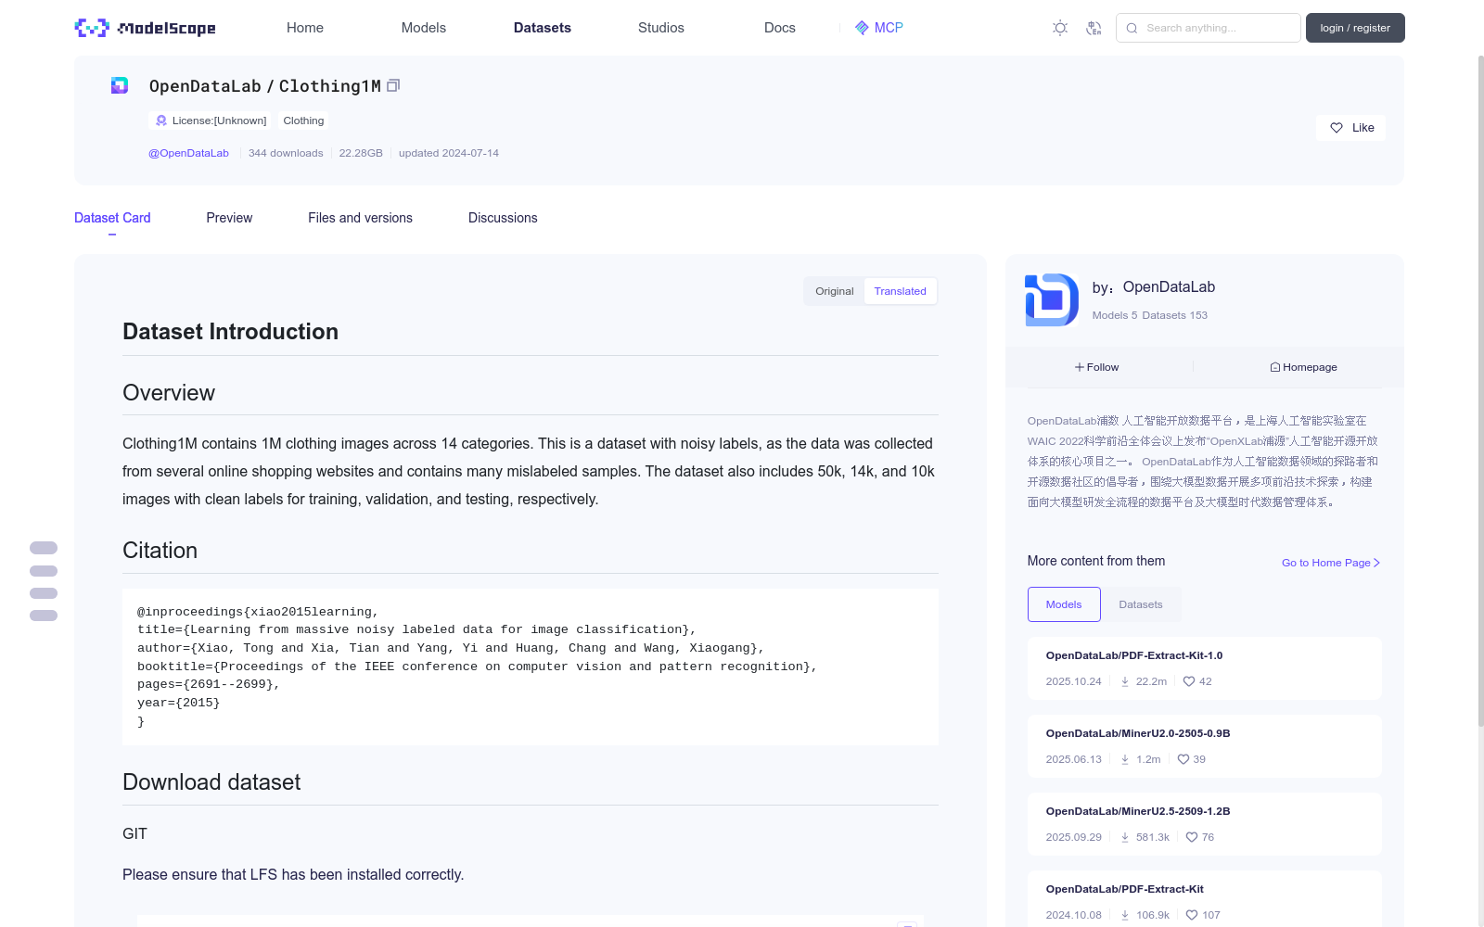Jump using last outline pill on left

44,616
